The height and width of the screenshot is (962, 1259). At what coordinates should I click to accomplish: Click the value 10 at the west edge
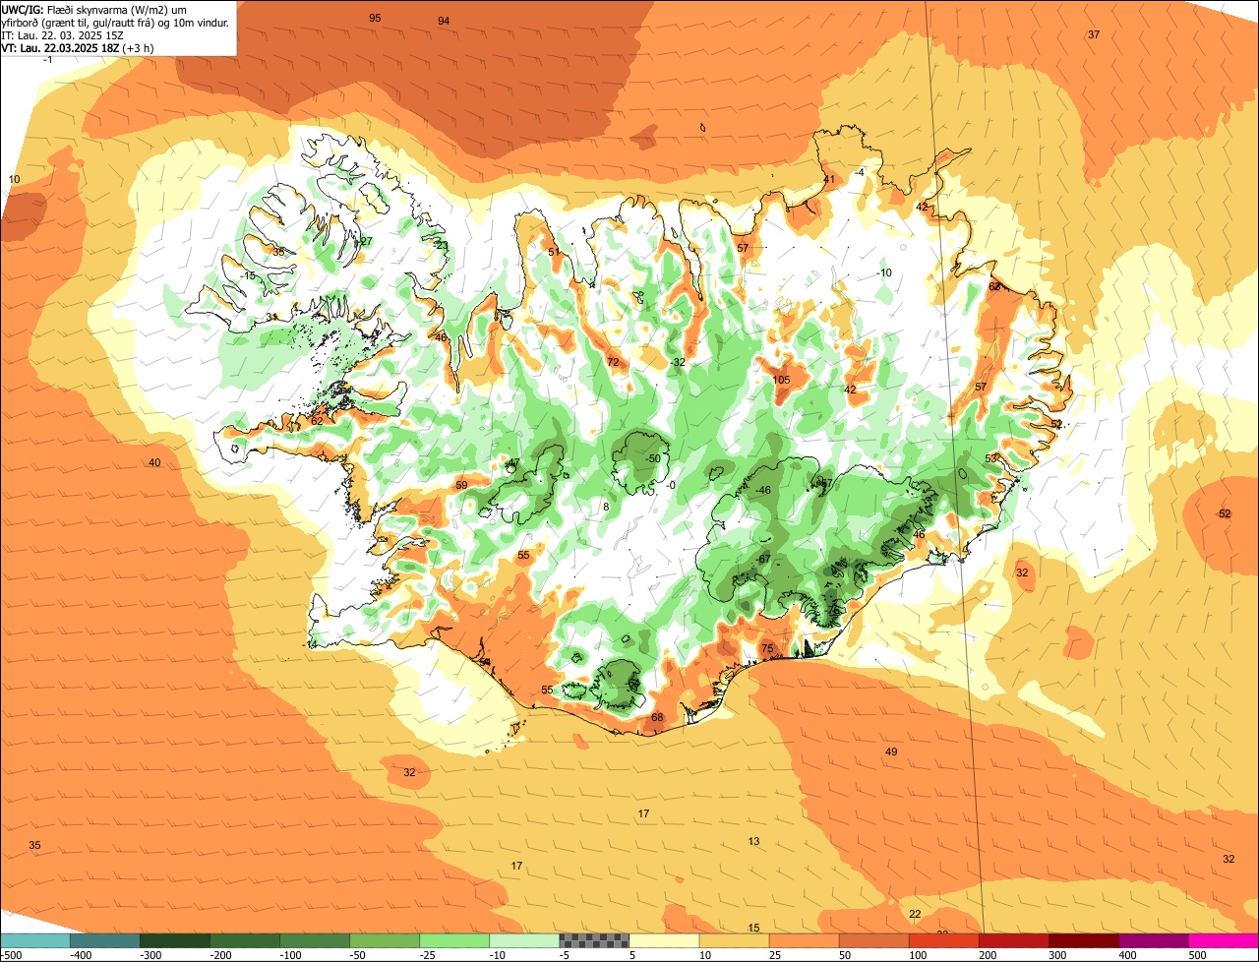tap(15, 179)
